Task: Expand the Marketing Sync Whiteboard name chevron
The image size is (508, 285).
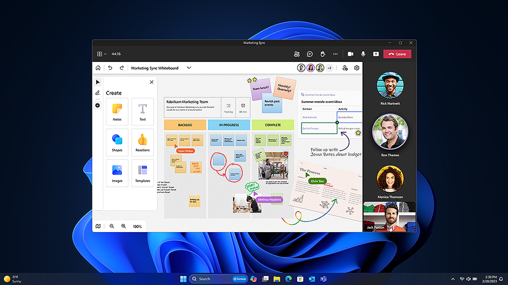Action: [x=189, y=68]
